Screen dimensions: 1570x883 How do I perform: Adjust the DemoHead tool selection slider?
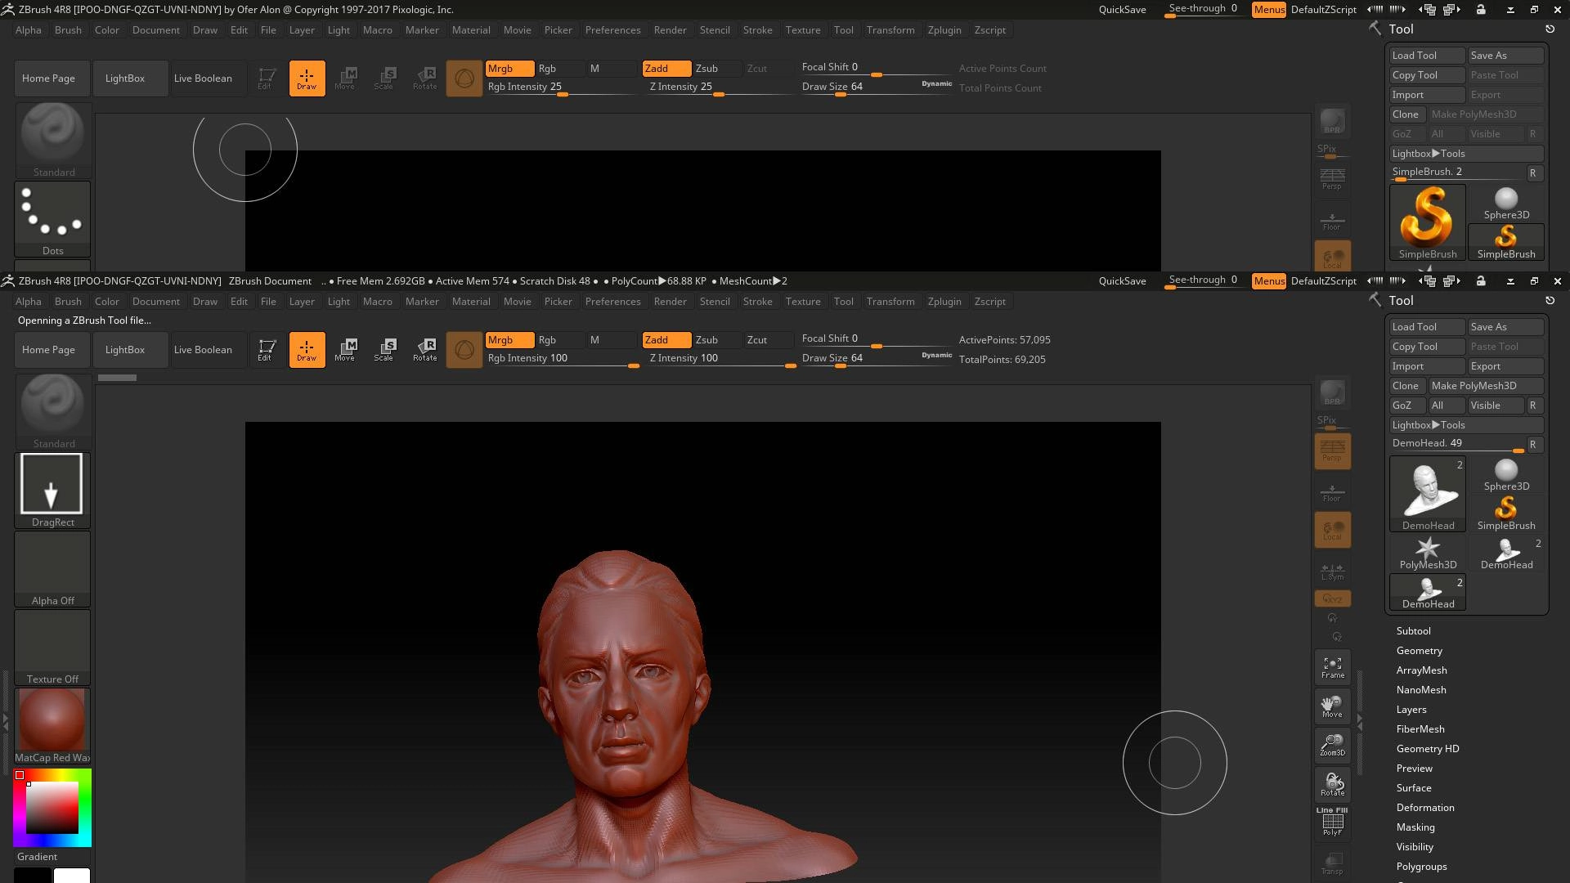[1458, 445]
